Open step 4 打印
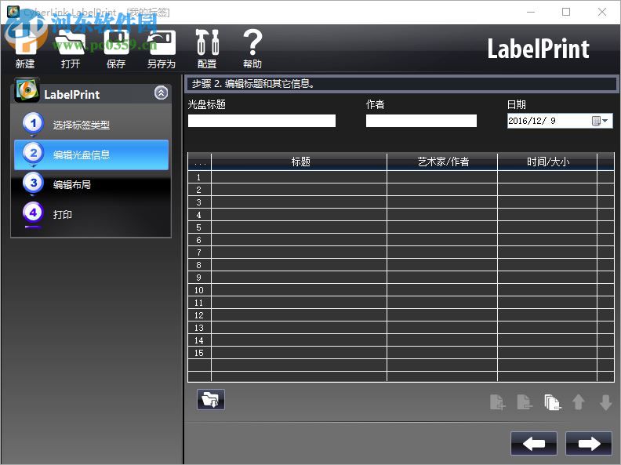Viewport: 621px width, 465px height. coord(91,214)
